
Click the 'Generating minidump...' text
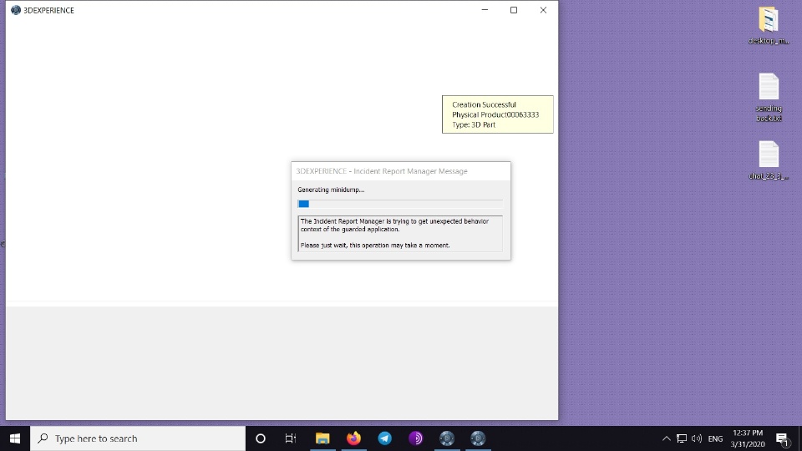point(331,190)
